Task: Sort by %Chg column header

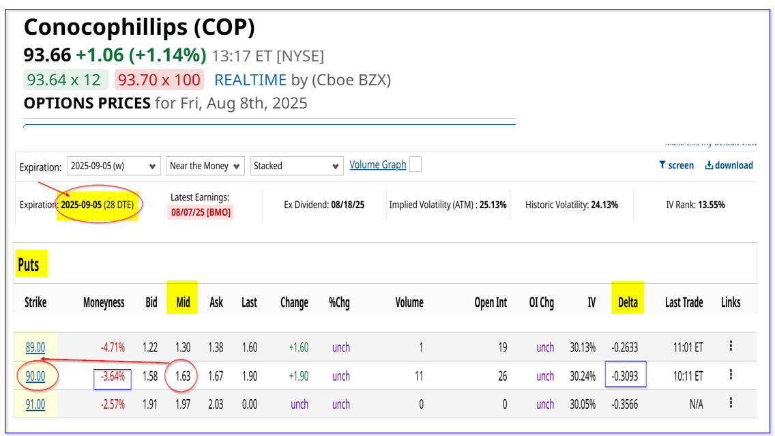Action: tap(339, 302)
